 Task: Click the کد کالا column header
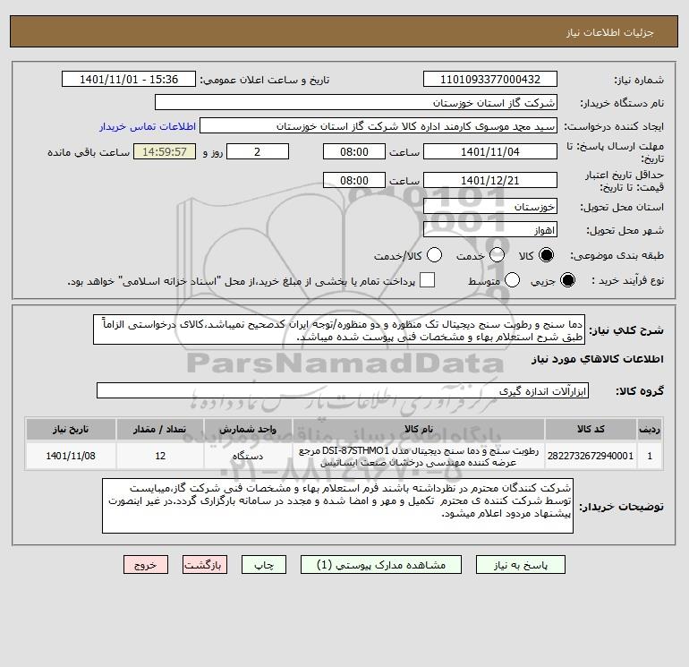[x=591, y=429]
